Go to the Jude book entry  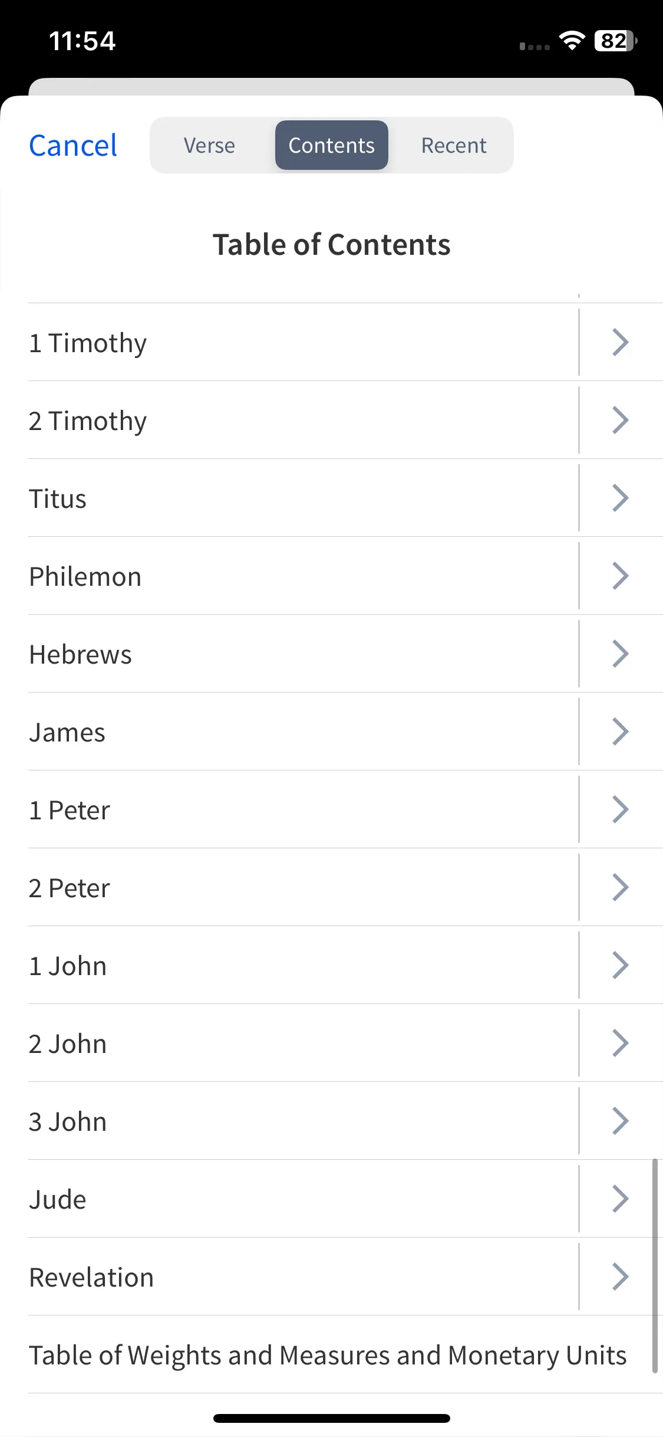click(x=304, y=1199)
